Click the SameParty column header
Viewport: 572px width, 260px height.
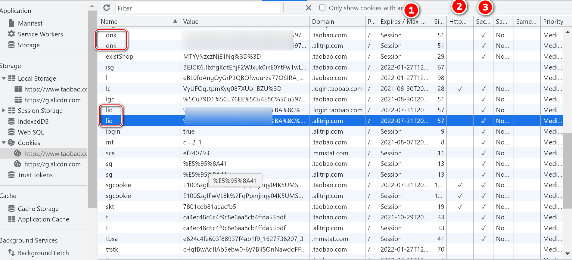tap(527, 22)
